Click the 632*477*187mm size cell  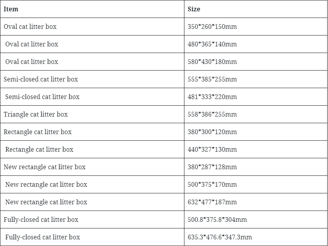point(212,202)
